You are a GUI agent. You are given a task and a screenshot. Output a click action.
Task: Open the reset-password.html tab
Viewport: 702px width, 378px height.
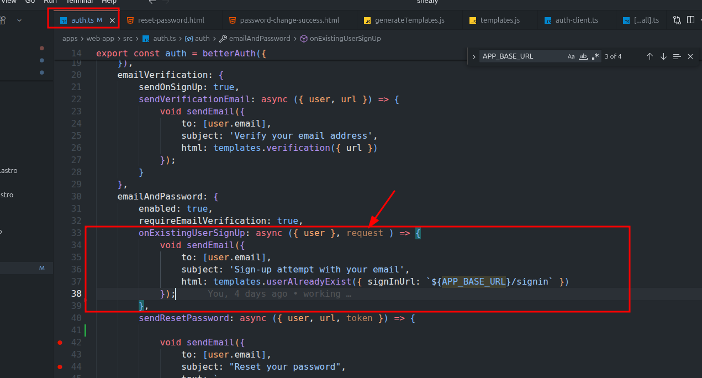(166, 20)
